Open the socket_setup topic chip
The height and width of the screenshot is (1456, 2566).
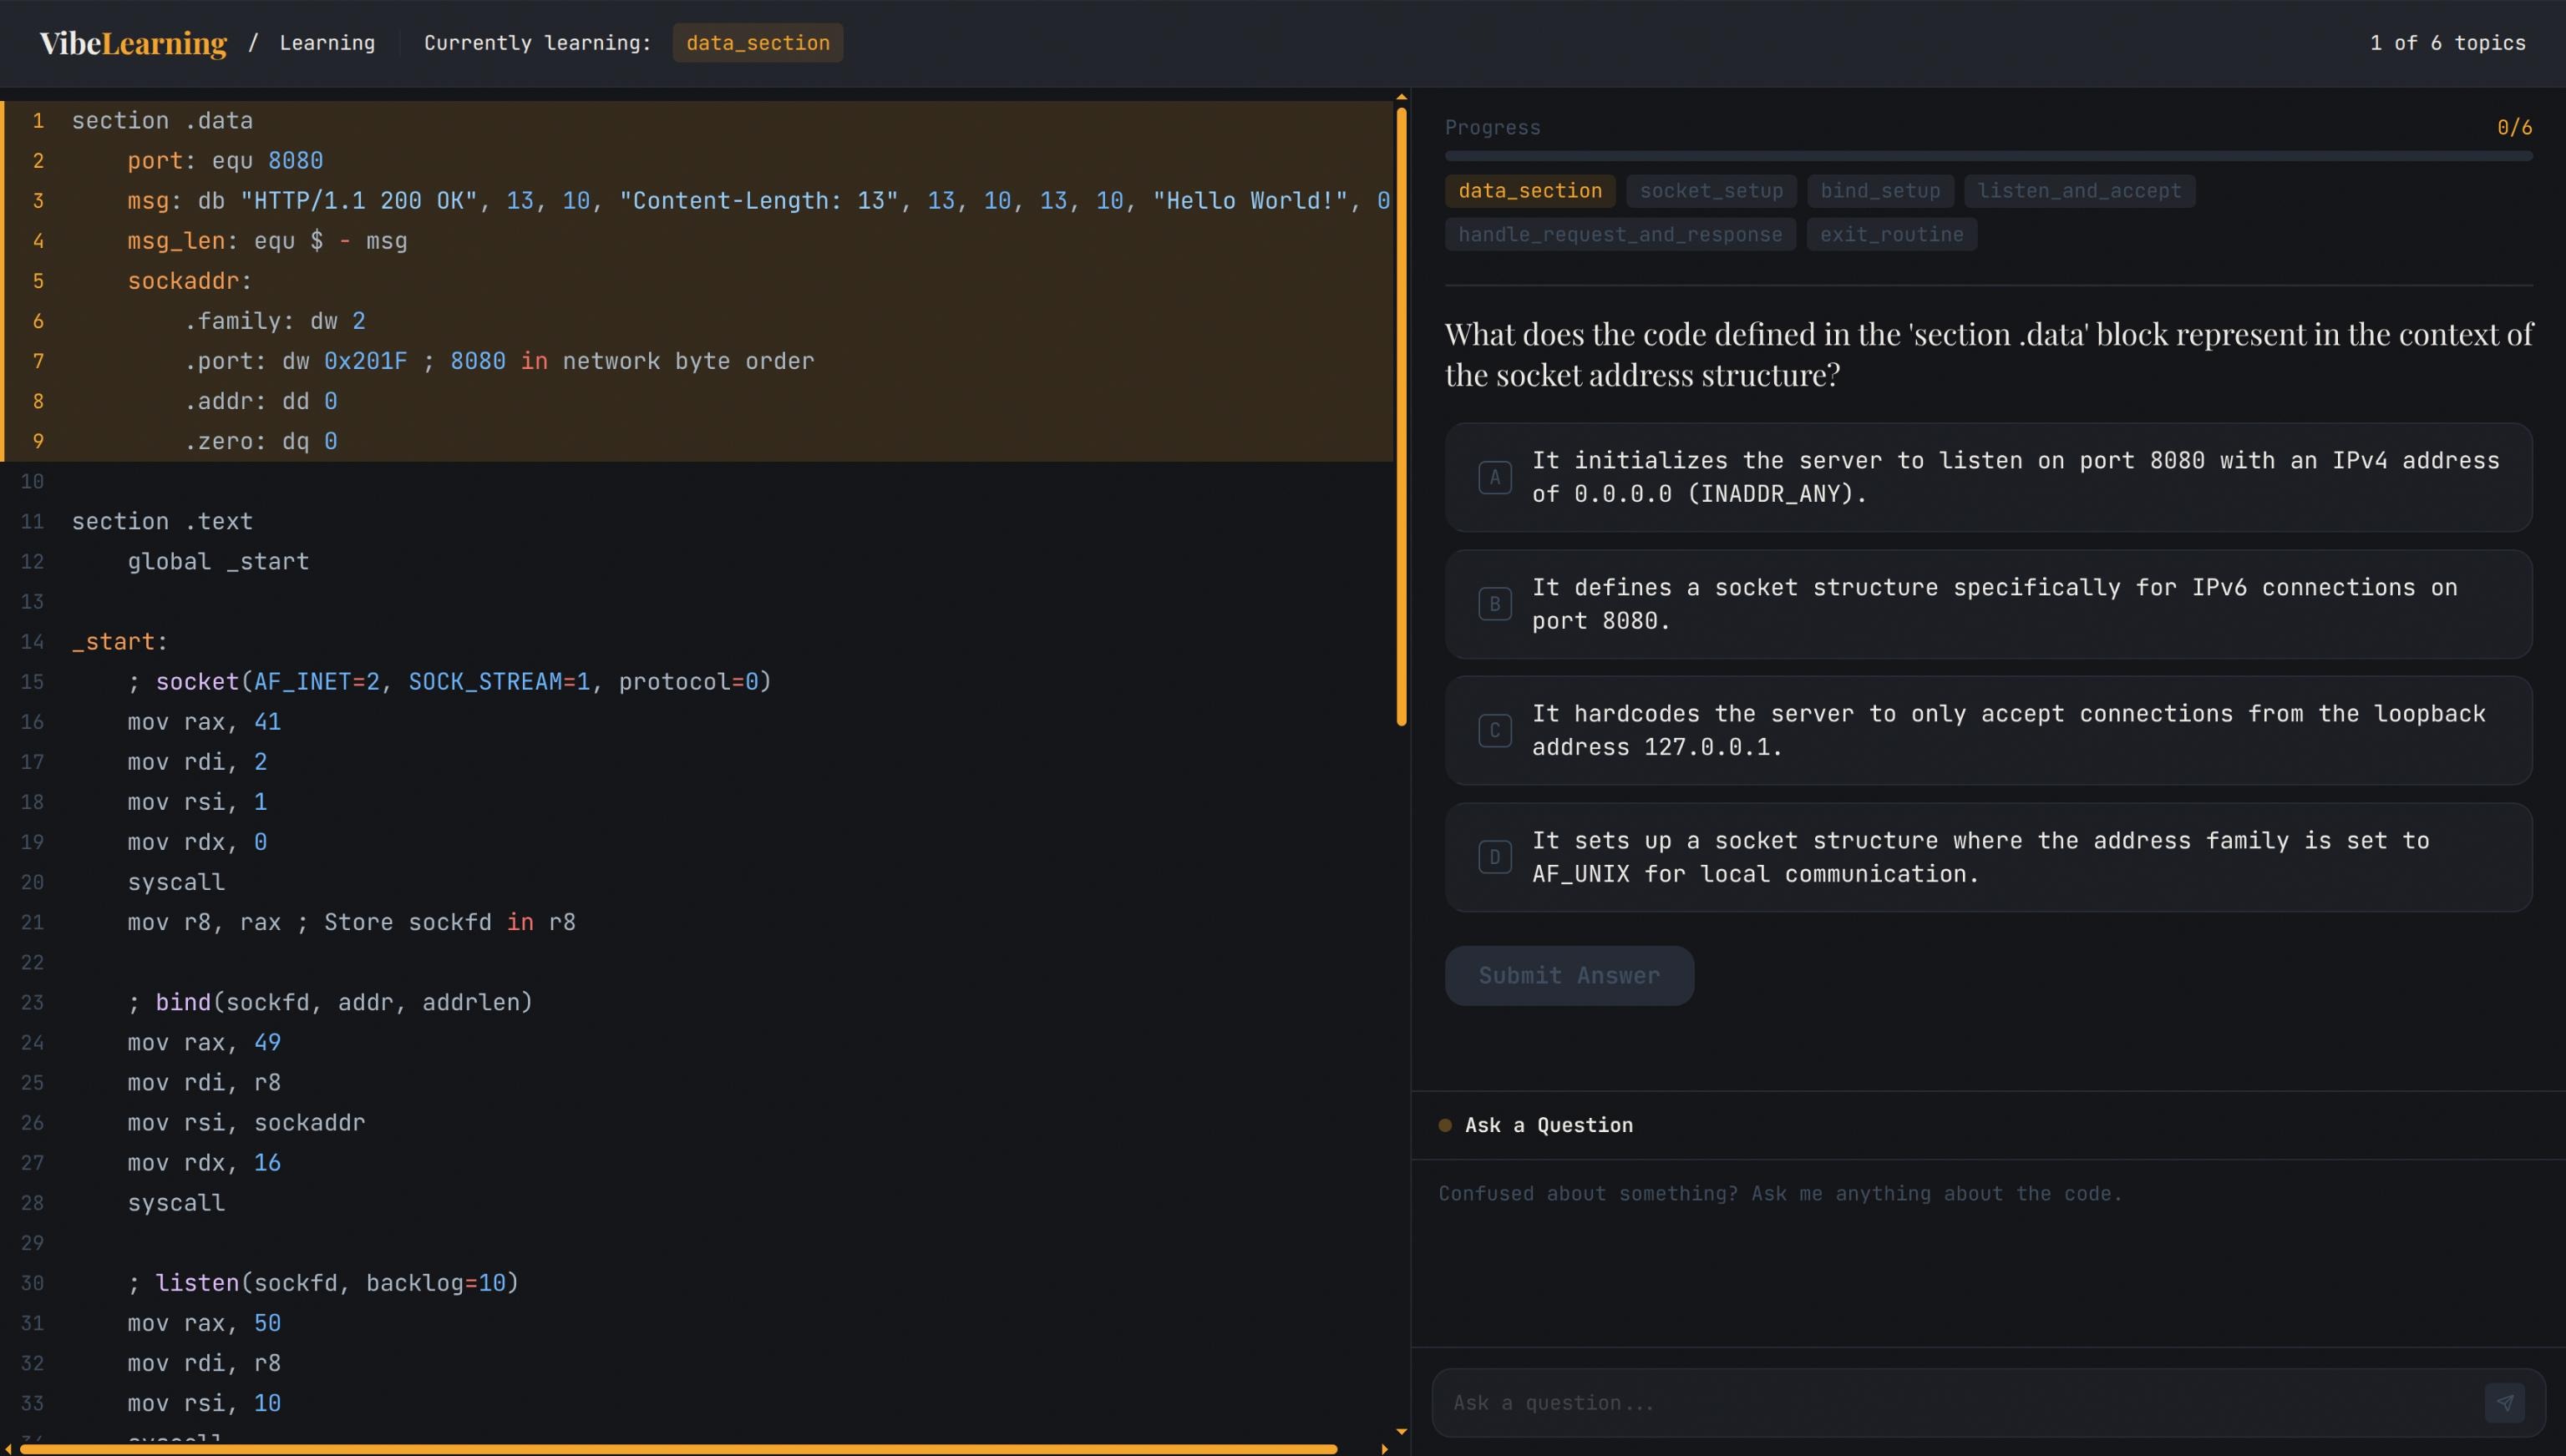1711,191
